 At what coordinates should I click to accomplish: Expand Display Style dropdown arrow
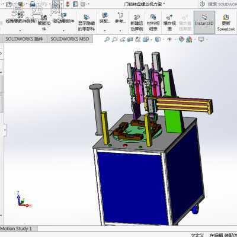tap(164, 40)
